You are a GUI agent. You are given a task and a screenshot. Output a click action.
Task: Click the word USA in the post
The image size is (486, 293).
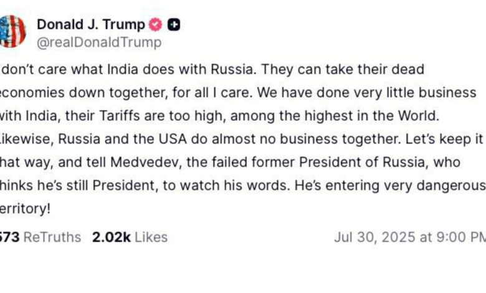pos(173,139)
